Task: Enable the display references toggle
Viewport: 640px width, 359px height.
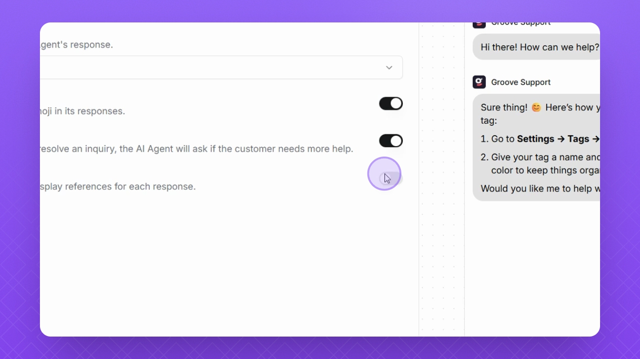Action: tap(391, 179)
